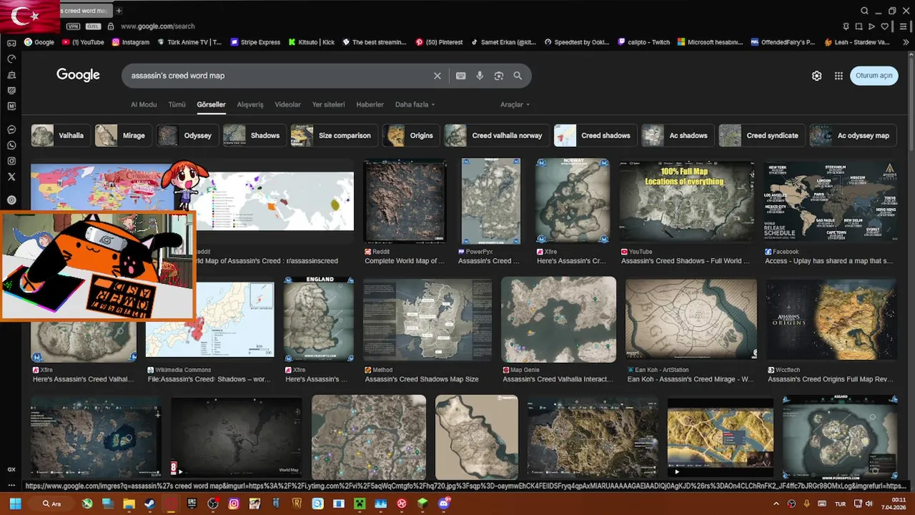Submit search with the magnifier icon
Image resolution: width=915 pixels, height=515 pixels.
click(x=518, y=76)
